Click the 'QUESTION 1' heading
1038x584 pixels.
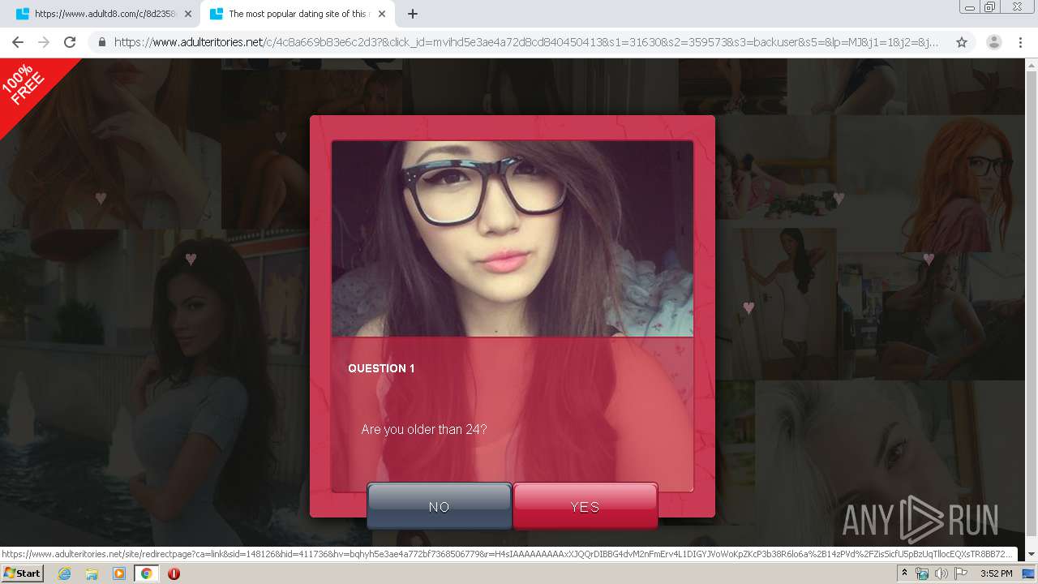(x=381, y=368)
